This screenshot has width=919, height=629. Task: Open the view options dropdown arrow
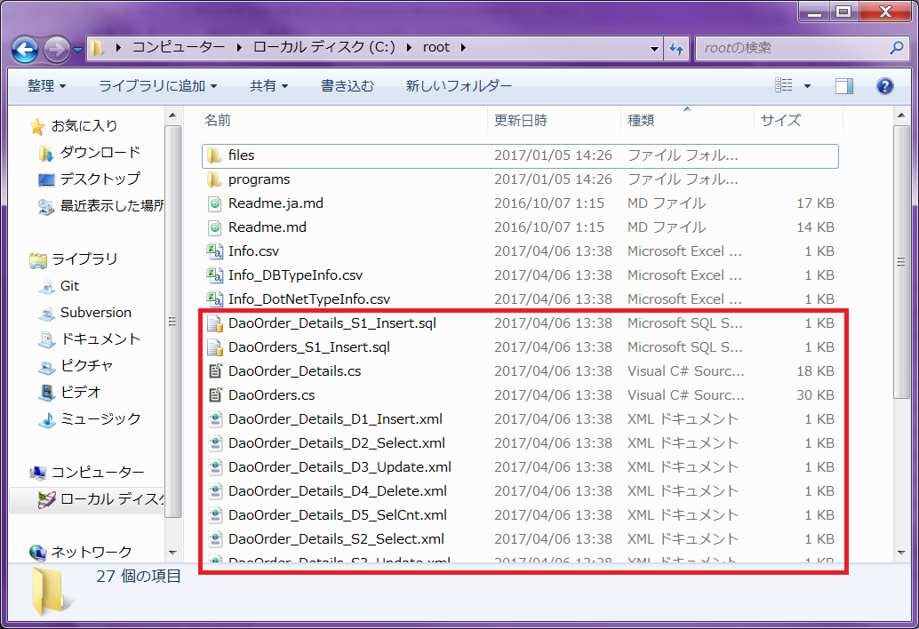click(x=807, y=86)
